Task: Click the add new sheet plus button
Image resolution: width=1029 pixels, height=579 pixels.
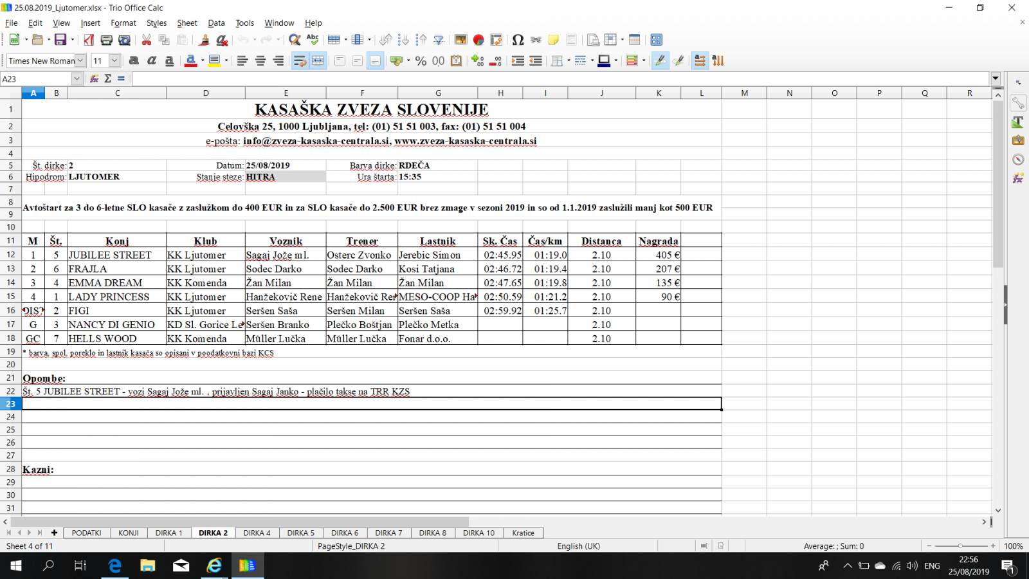Action: pyautogui.click(x=54, y=533)
